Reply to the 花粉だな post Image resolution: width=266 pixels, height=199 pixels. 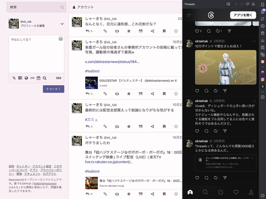(x=88, y=31)
